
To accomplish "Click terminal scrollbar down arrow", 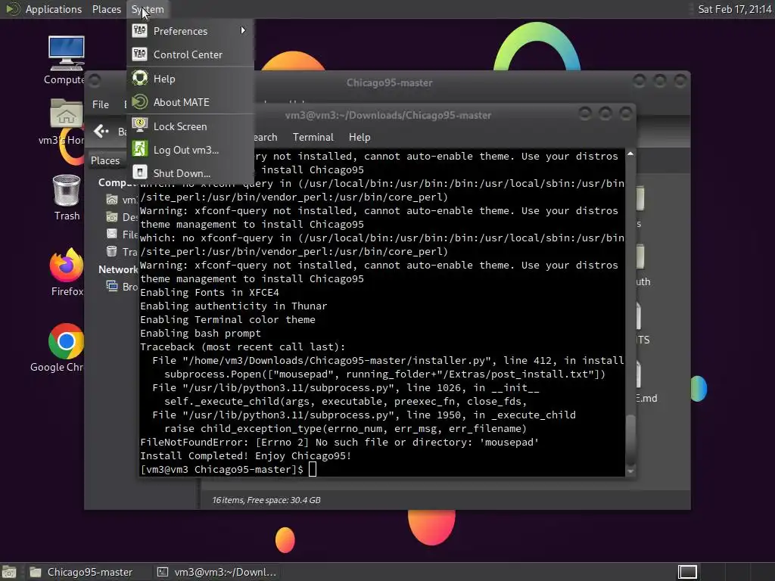I will point(630,472).
